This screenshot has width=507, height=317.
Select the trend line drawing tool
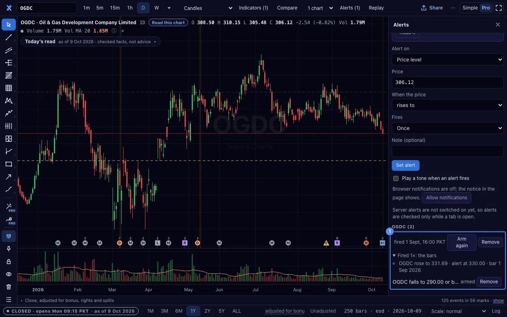[x=9, y=37]
